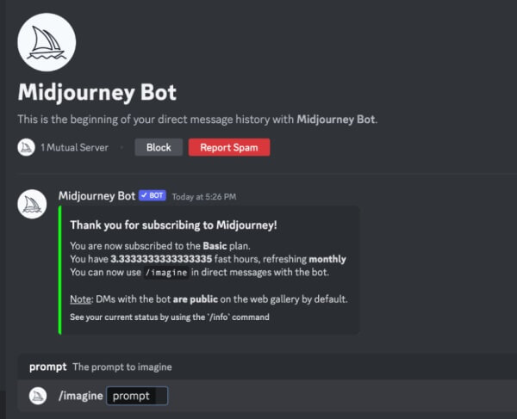
Task: Click the 'are public' bold text
Action: coord(196,299)
